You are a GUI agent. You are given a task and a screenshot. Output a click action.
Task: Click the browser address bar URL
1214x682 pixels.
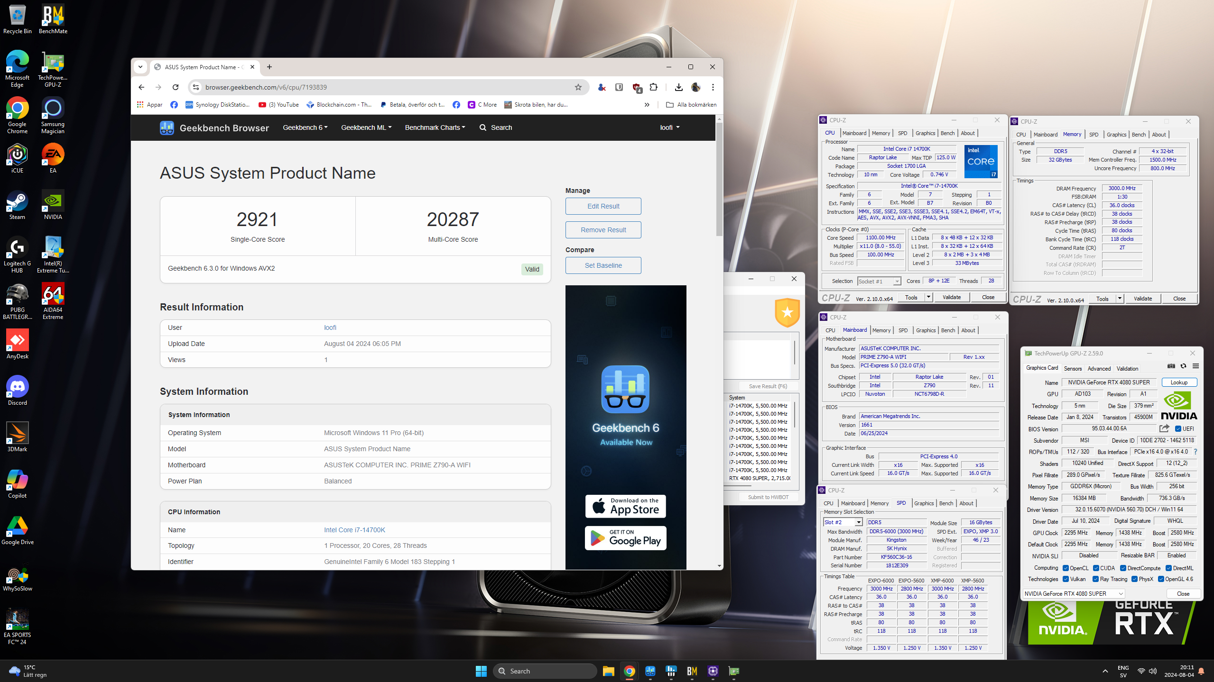[266, 87]
